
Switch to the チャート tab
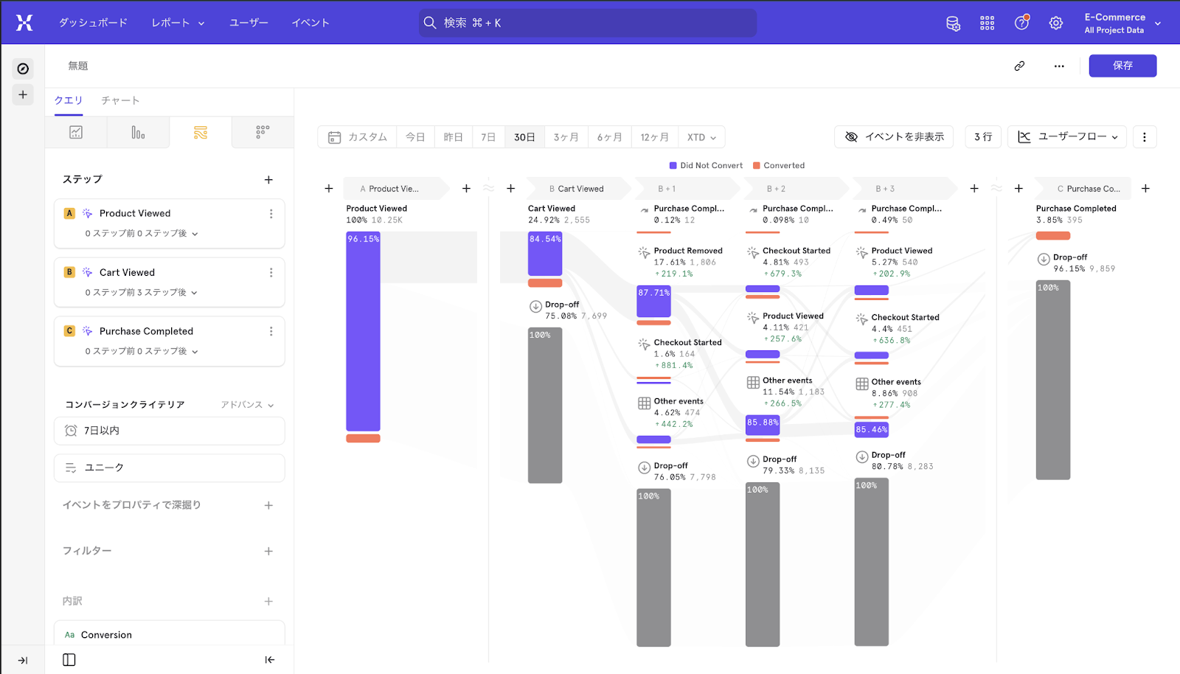pos(120,100)
